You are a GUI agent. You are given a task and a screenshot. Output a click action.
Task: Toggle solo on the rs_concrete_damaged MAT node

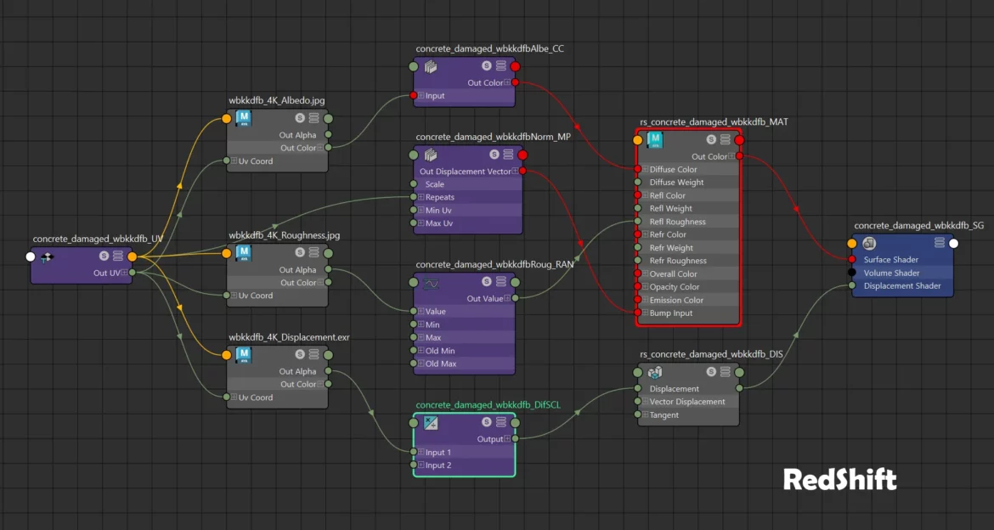[x=711, y=140]
